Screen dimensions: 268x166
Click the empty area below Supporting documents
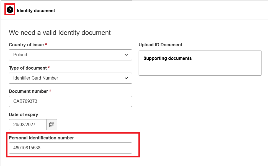point(200,70)
